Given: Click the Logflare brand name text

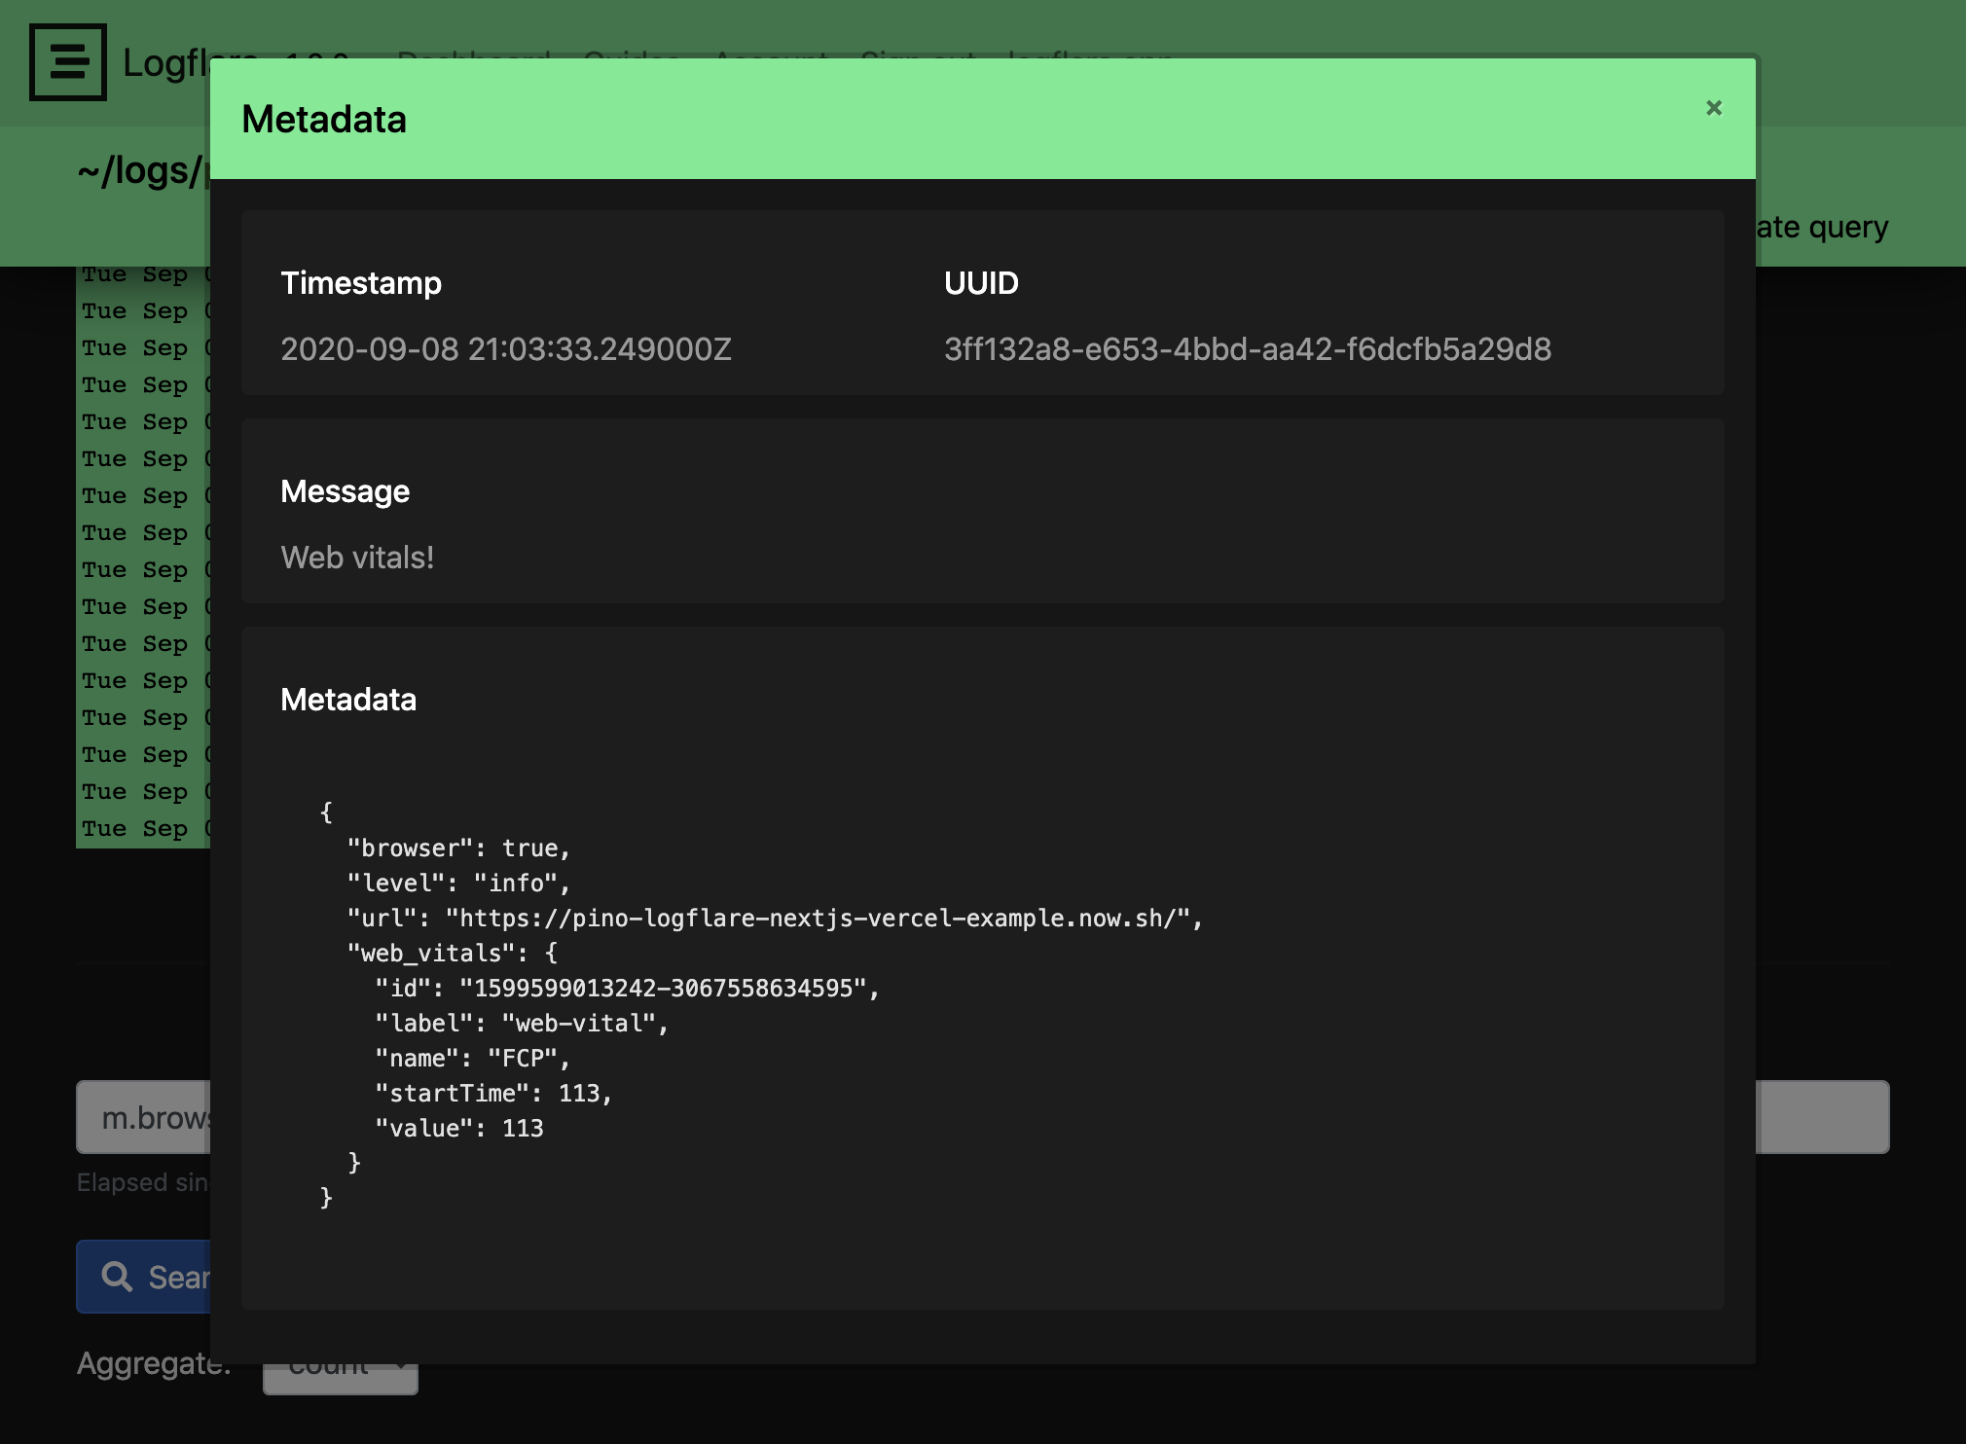Looking at the screenshot, I should 165,64.
